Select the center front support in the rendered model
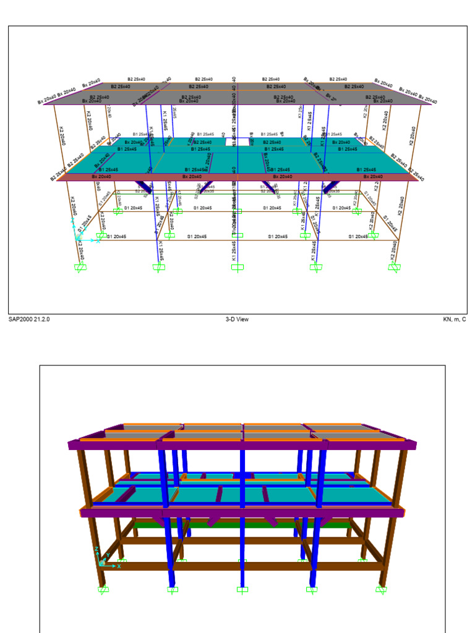Image resolution: width=475 pixels, height=633 pixels. point(242,590)
